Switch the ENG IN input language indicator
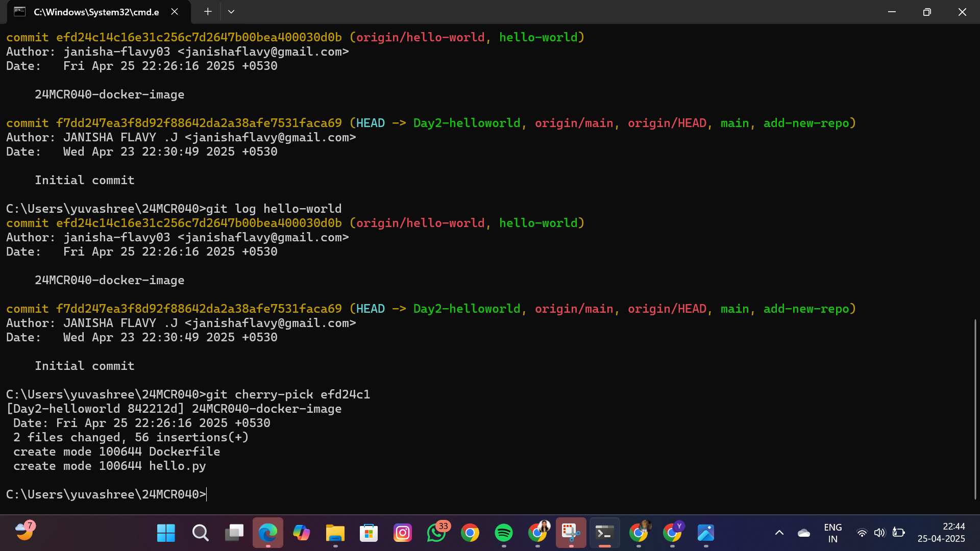 click(832, 533)
